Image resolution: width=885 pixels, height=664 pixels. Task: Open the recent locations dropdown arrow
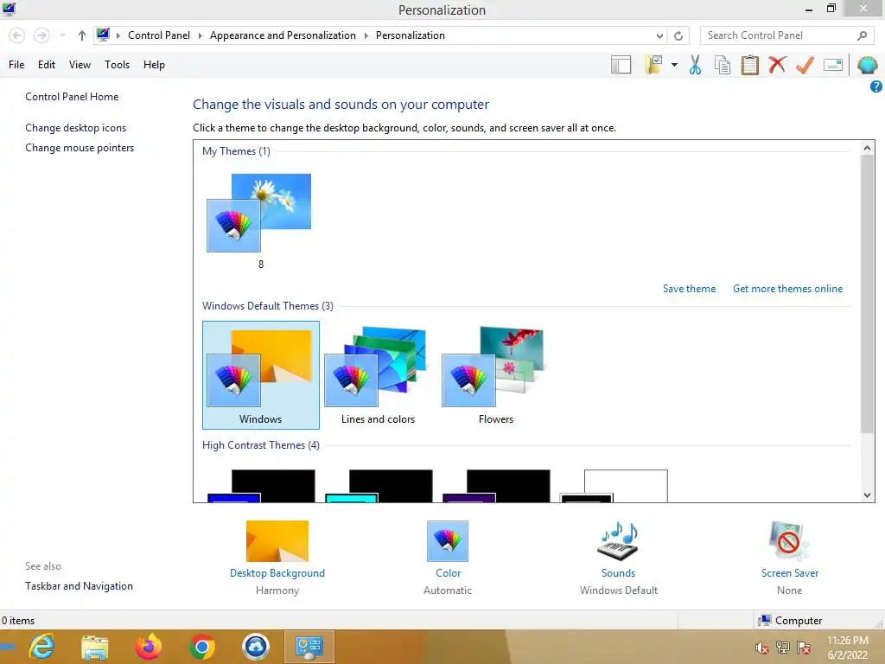tap(62, 35)
